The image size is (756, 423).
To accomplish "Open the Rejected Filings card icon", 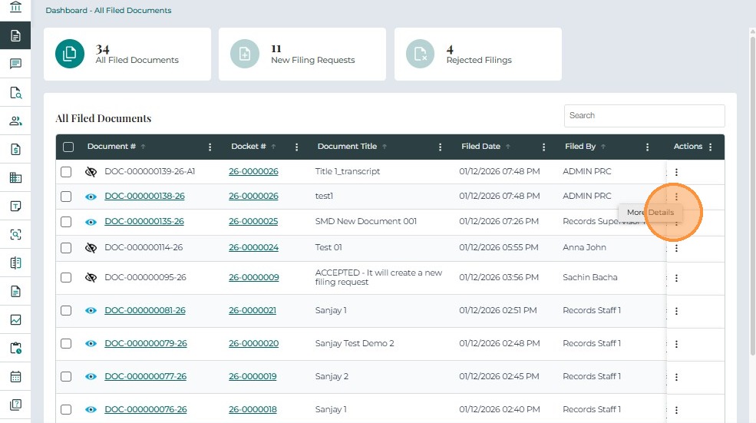I will point(420,54).
